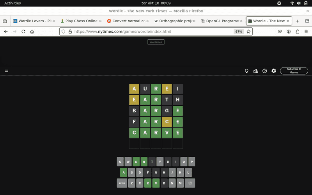This screenshot has height=195, width=312.
Task: Click the system tray settings gear
Action: click(x=279, y=3)
